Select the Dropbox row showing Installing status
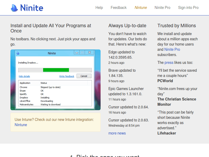209x157 pixels. [x=31, y=97]
